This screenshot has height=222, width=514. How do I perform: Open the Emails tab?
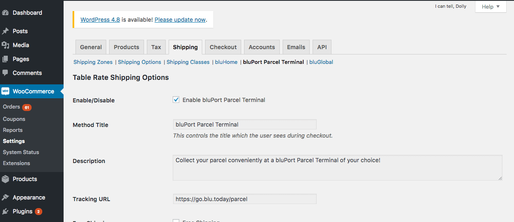coord(296,47)
